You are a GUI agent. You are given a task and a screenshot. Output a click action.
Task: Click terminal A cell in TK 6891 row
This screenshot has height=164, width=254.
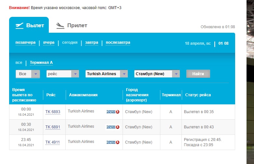171,127
